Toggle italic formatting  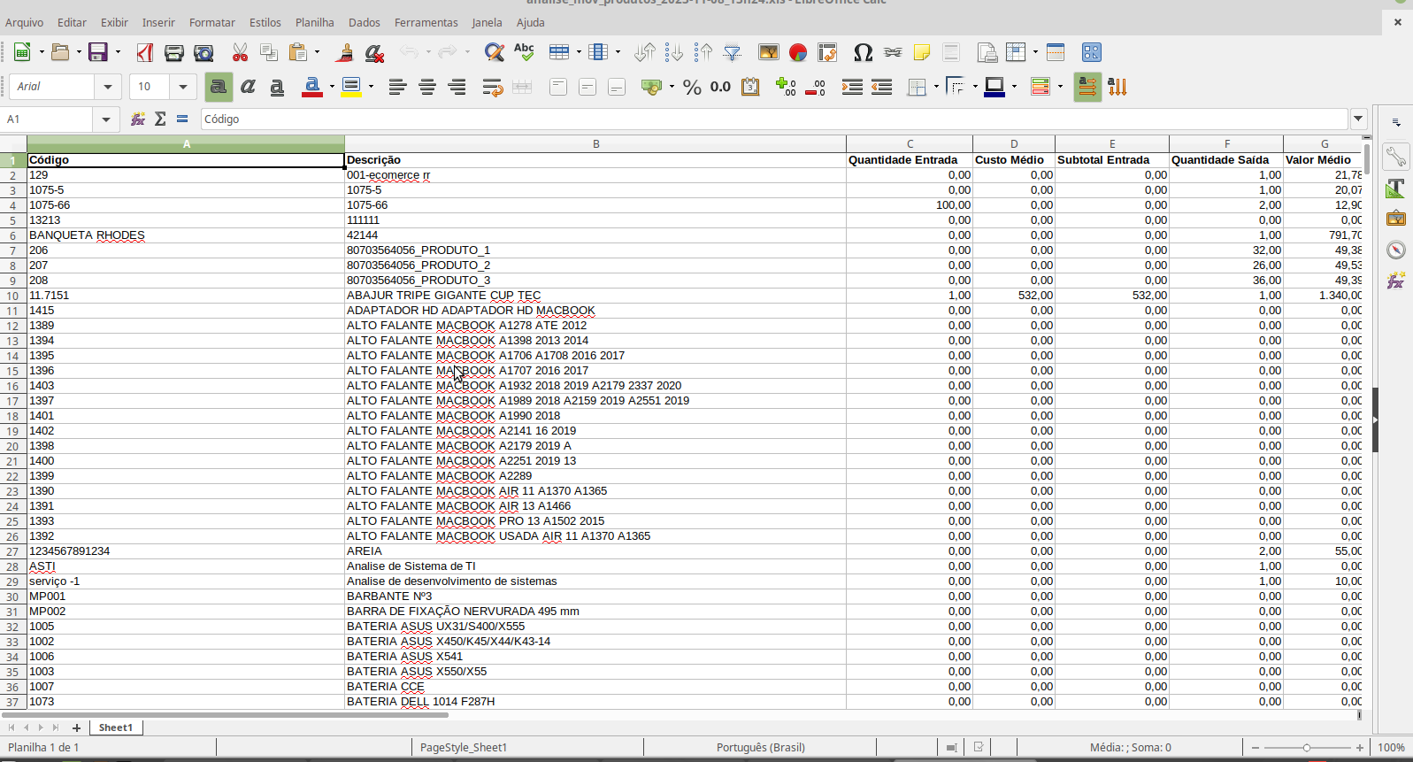[248, 87]
